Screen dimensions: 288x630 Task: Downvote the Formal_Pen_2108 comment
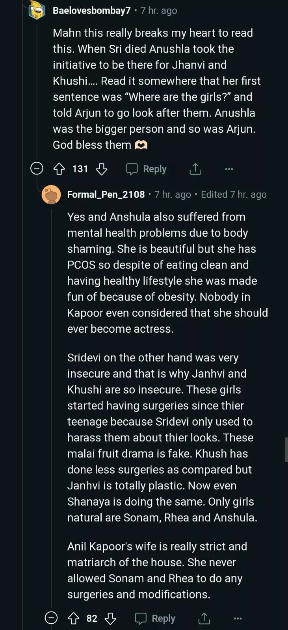[110, 619]
